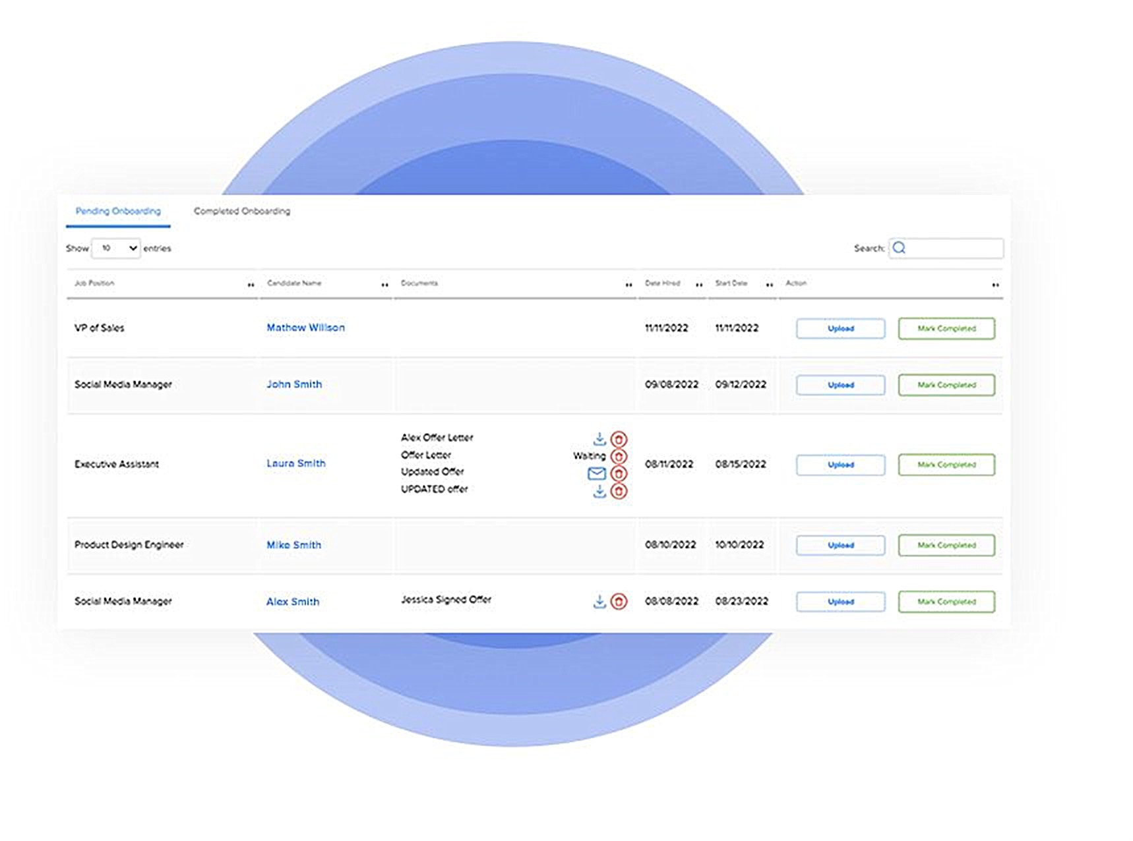Select the Product Design Engineer cell
The height and width of the screenshot is (841, 1133).
click(129, 544)
